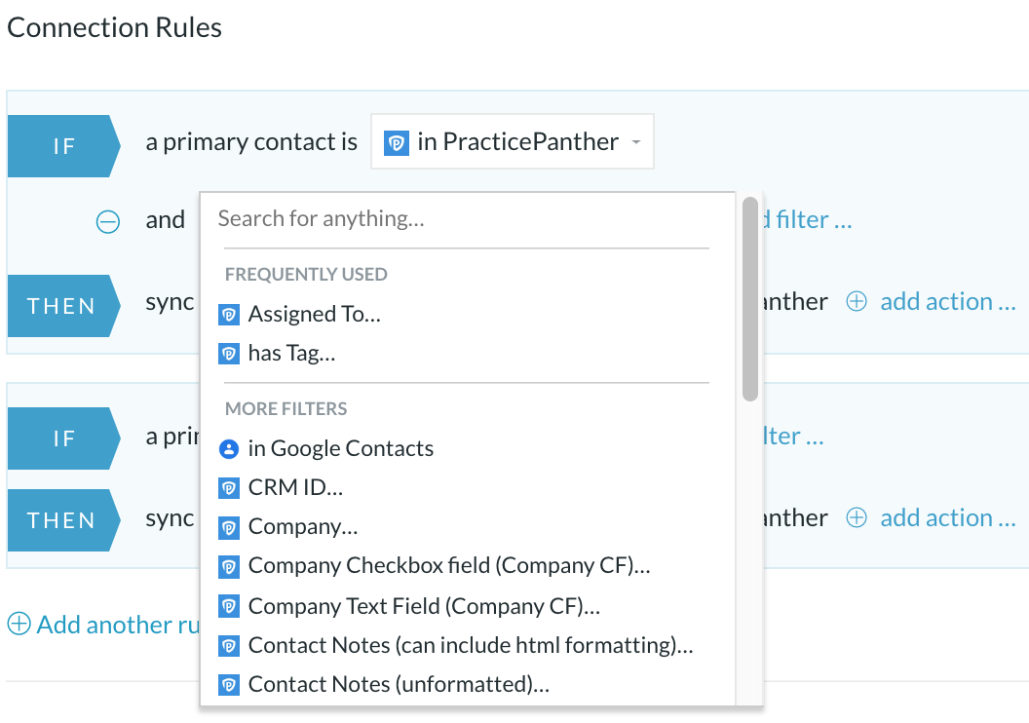Viewport: 1029px width, 723px height.
Task: Click the icon beside 'has Tag...'
Action: tap(228, 355)
